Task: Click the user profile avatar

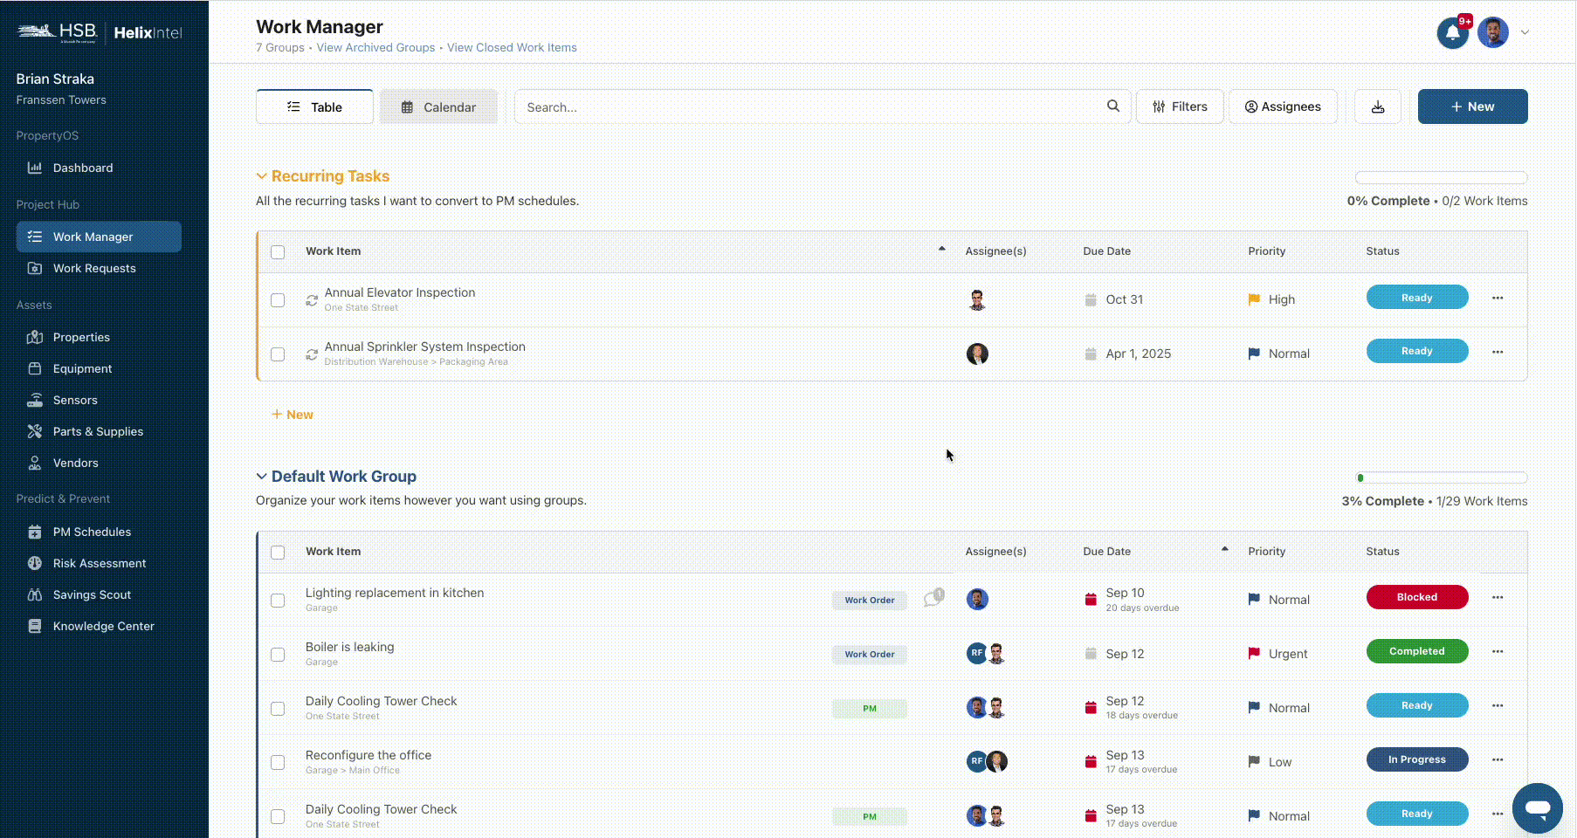Action: [x=1493, y=33]
